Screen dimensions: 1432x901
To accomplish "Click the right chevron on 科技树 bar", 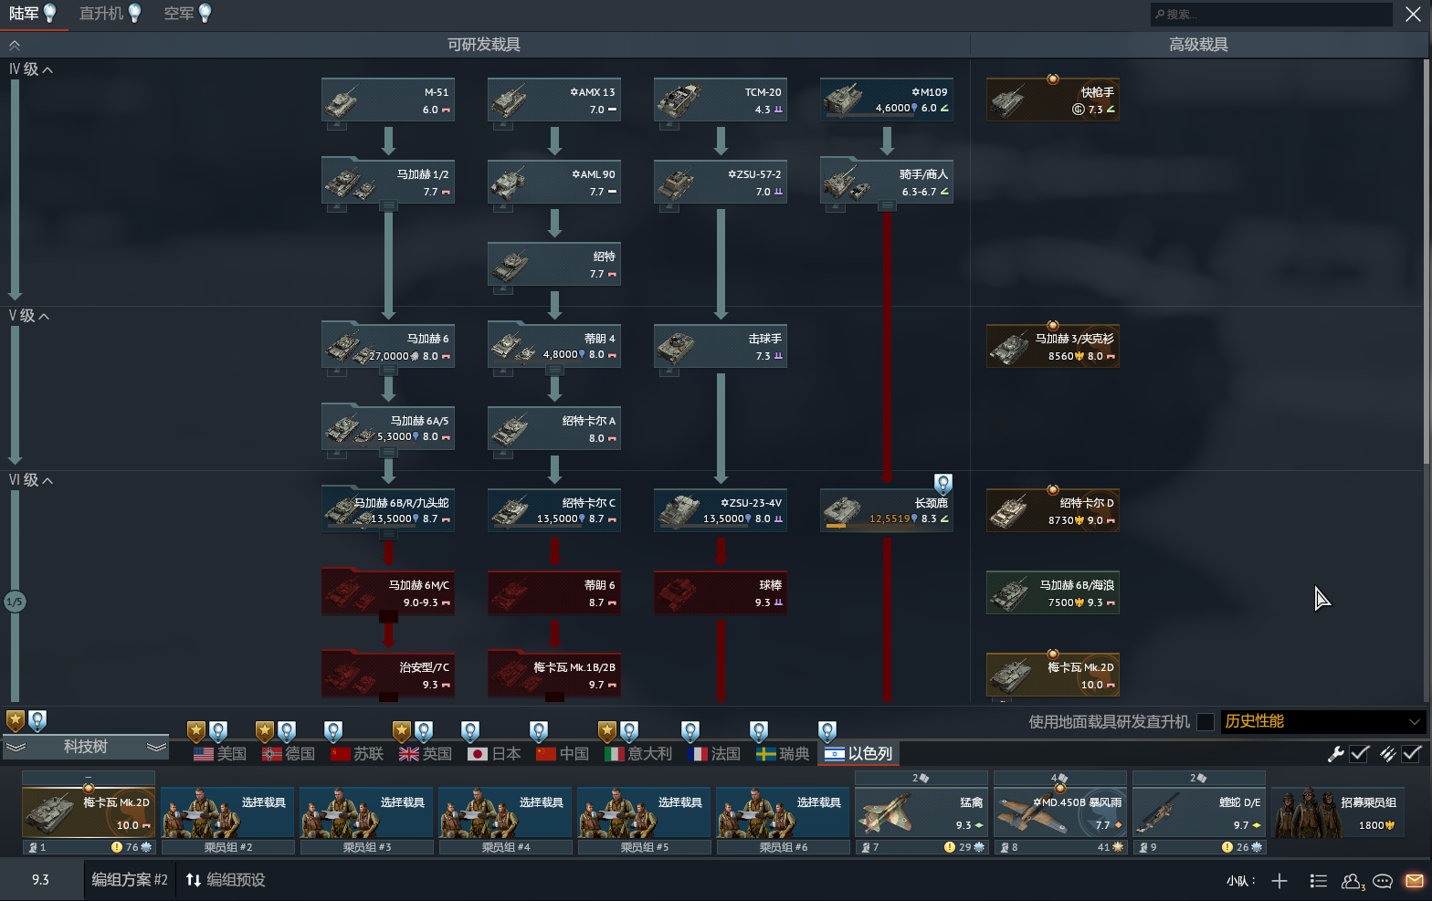I will click(156, 747).
